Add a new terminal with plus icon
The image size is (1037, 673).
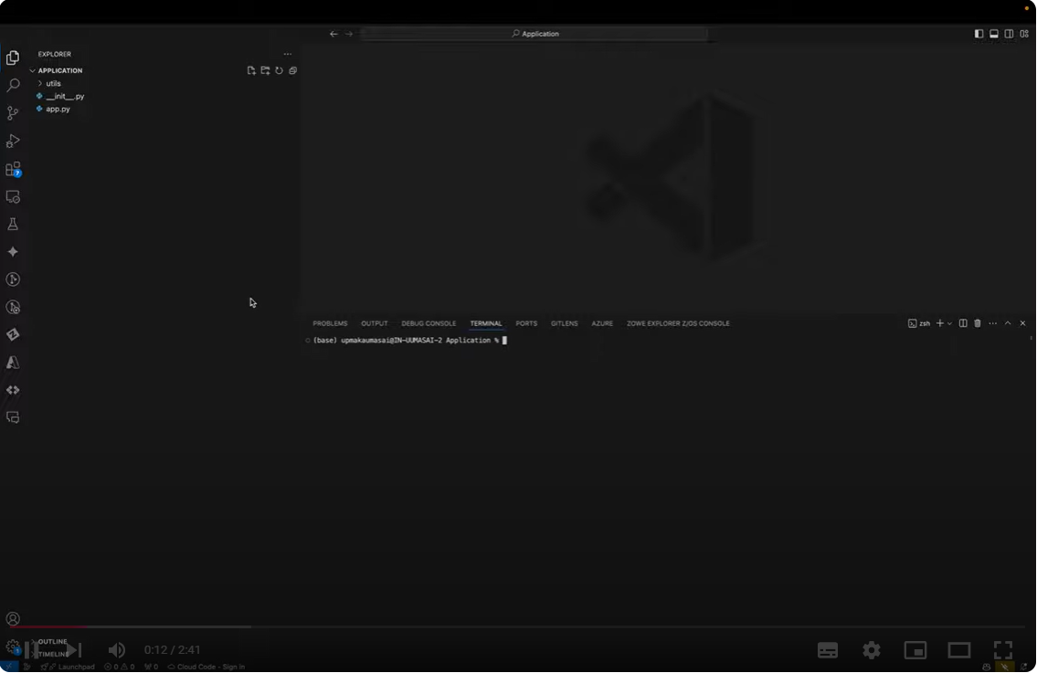click(940, 323)
